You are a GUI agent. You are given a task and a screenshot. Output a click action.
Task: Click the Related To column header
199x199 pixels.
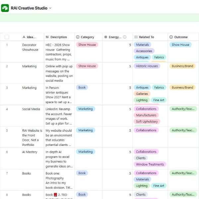(x=150, y=37)
